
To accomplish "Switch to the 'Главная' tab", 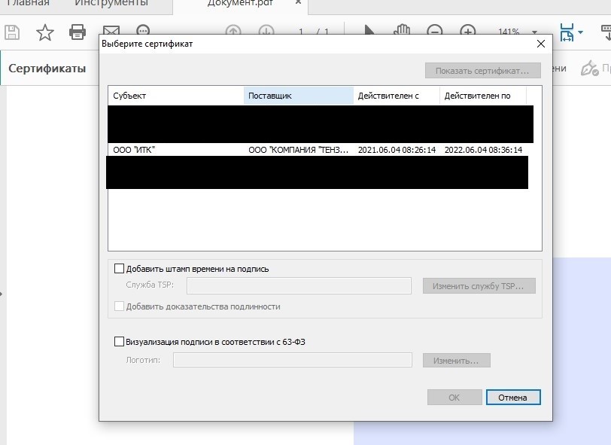I will pyautogui.click(x=27, y=5).
